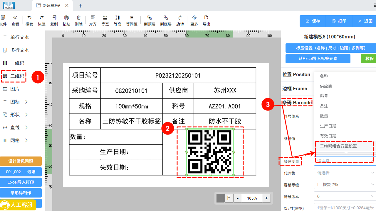Viewport: 376px width, 211px height.
Task: Expand the 边框 Frame section
Action: [x=295, y=89]
